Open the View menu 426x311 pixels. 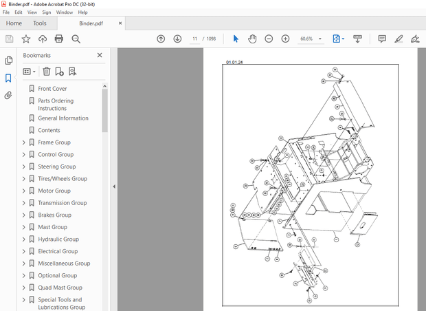[x=32, y=12]
